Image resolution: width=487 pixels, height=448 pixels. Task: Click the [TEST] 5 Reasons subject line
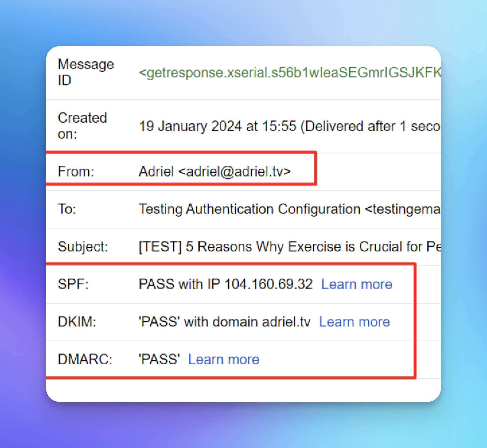[x=290, y=247]
